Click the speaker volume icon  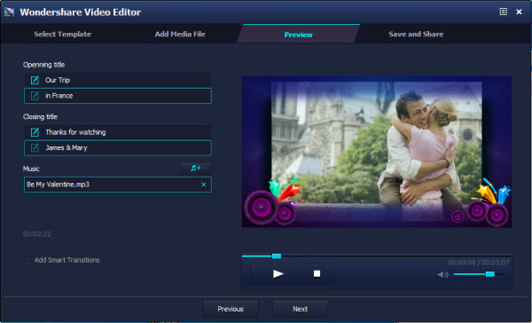pyautogui.click(x=442, y=274)
